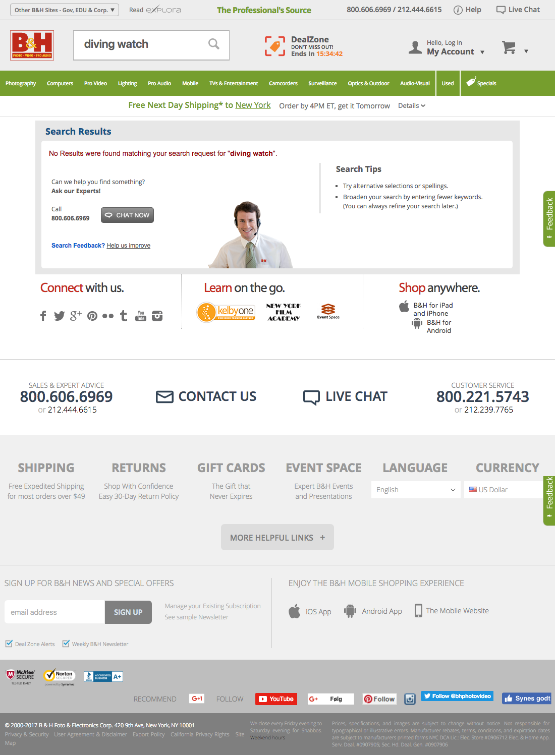Click the DealZone tag icon
Viewport: 555px width, 755px height.
pyautogui.click(x=275, y=46)
